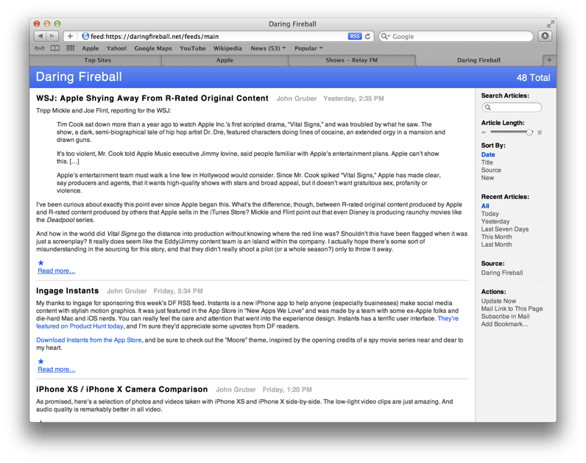Expand the Popular bookmarks folder

(308, 49)
